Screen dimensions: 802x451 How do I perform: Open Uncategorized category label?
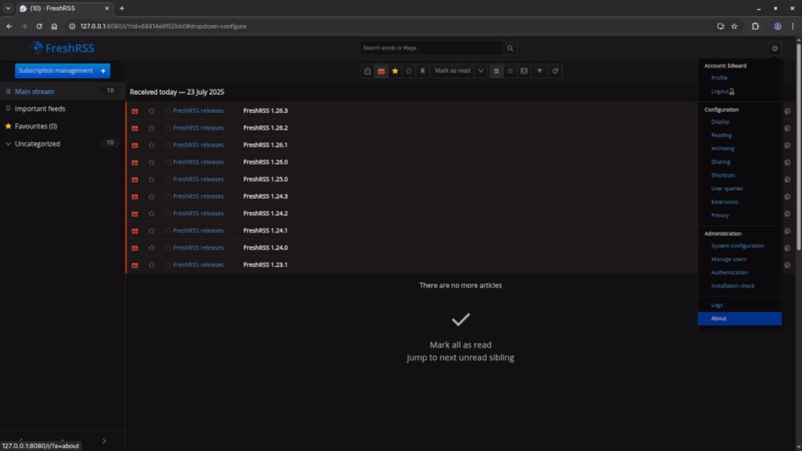[38, 144]
